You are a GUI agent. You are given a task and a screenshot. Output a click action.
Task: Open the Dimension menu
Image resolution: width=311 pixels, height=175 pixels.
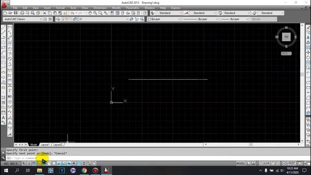coord(100,8)
